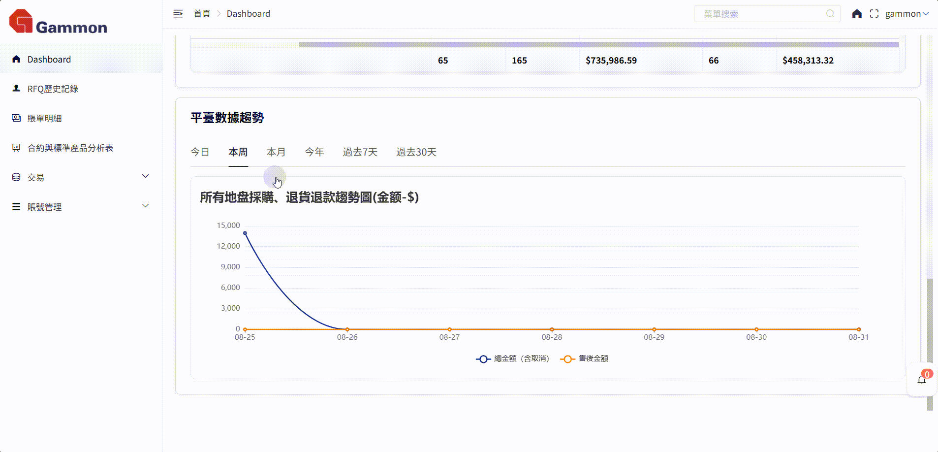Click the Gammon logo

tap(58, 22)
